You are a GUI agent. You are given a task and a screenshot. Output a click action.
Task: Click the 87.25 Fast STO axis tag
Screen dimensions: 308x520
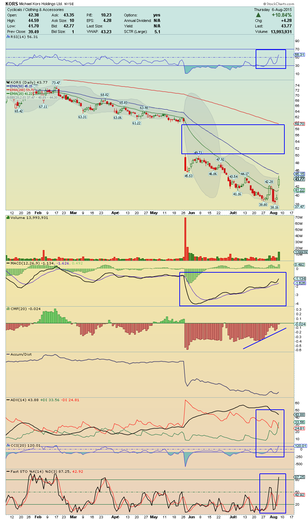coord(299,477)
